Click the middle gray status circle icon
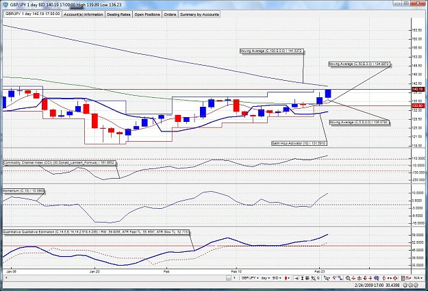428x291 pixels. point(410,285)
